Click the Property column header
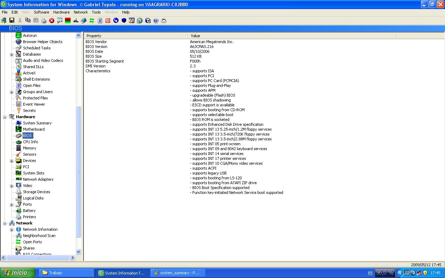The width and height of the screenshot is (445, 278). (x=136, y=36)
